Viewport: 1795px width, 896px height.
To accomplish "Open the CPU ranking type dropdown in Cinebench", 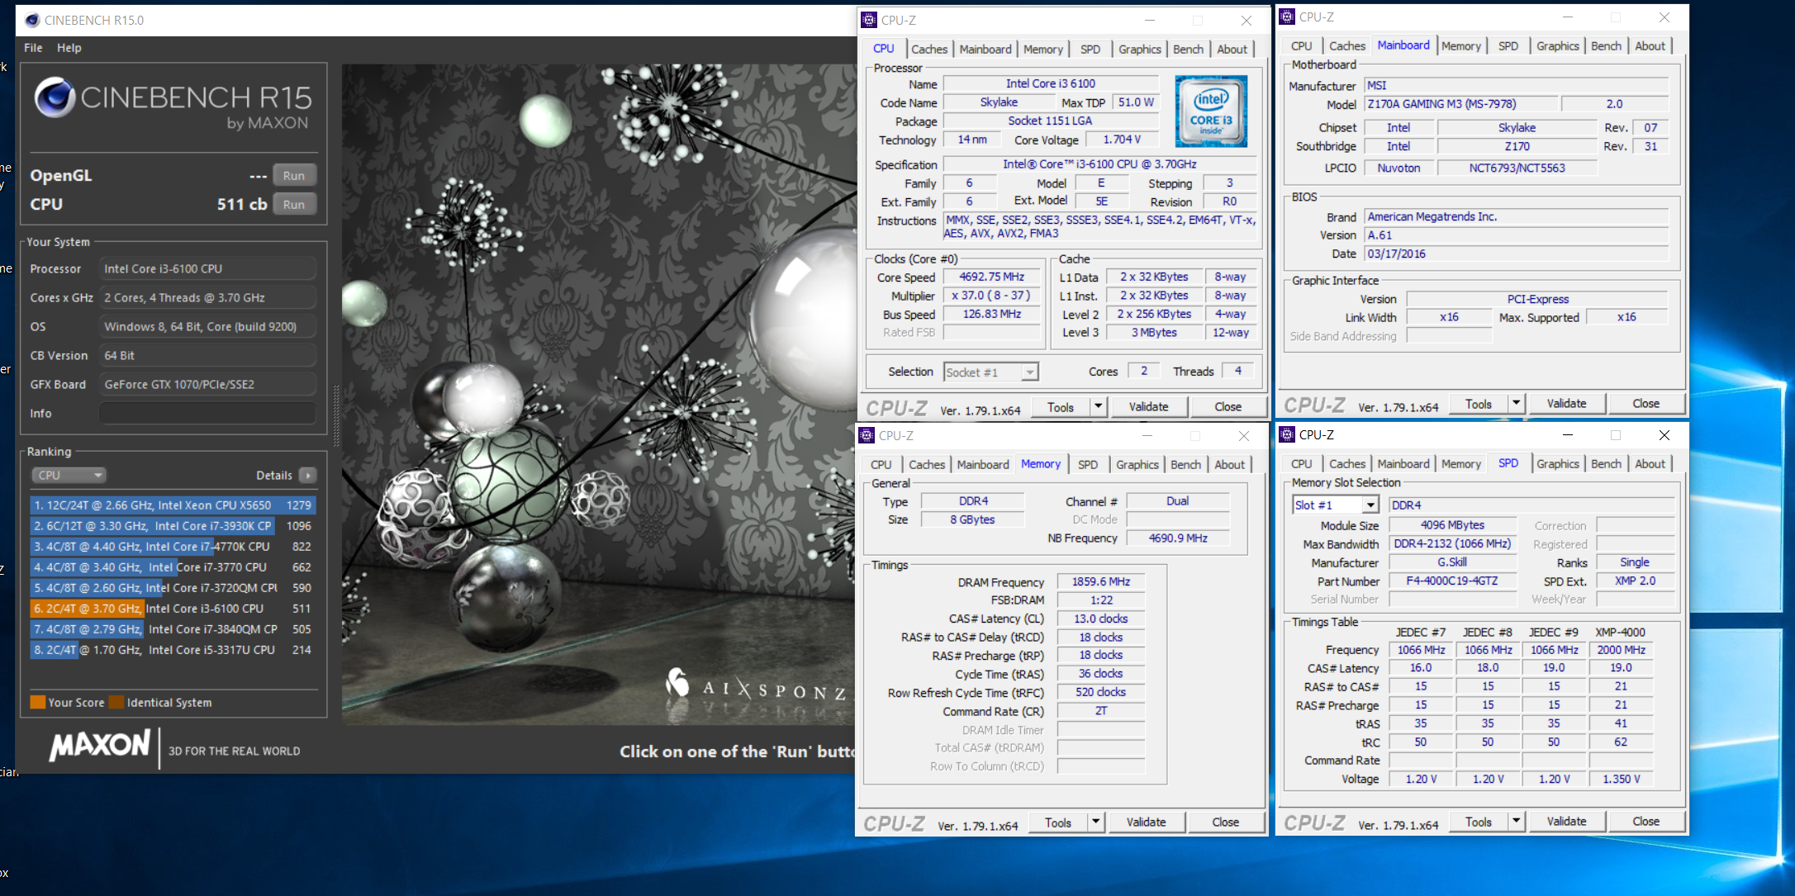I will 69,475.
